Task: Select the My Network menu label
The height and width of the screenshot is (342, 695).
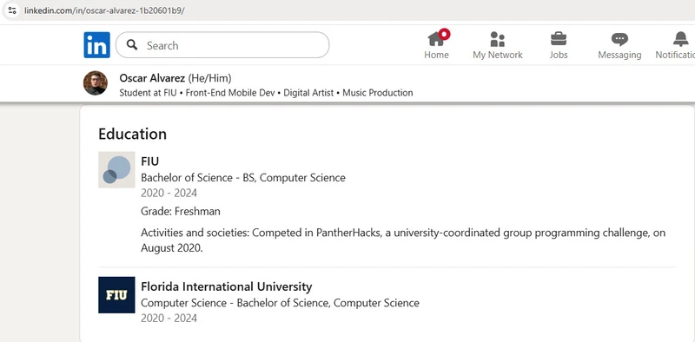Action: (x=497, y=55)
